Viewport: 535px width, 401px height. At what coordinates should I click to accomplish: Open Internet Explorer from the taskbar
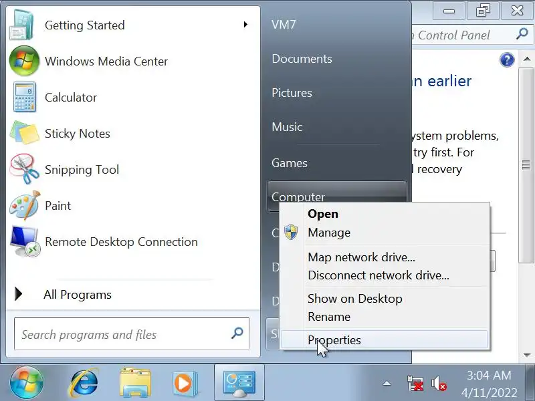click(83, 382)
